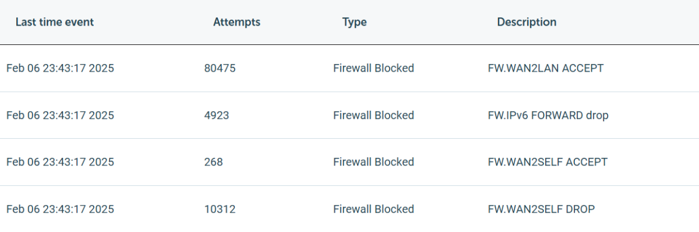
Task: Click the 10312 attempts value
Action: pos(220,209)
